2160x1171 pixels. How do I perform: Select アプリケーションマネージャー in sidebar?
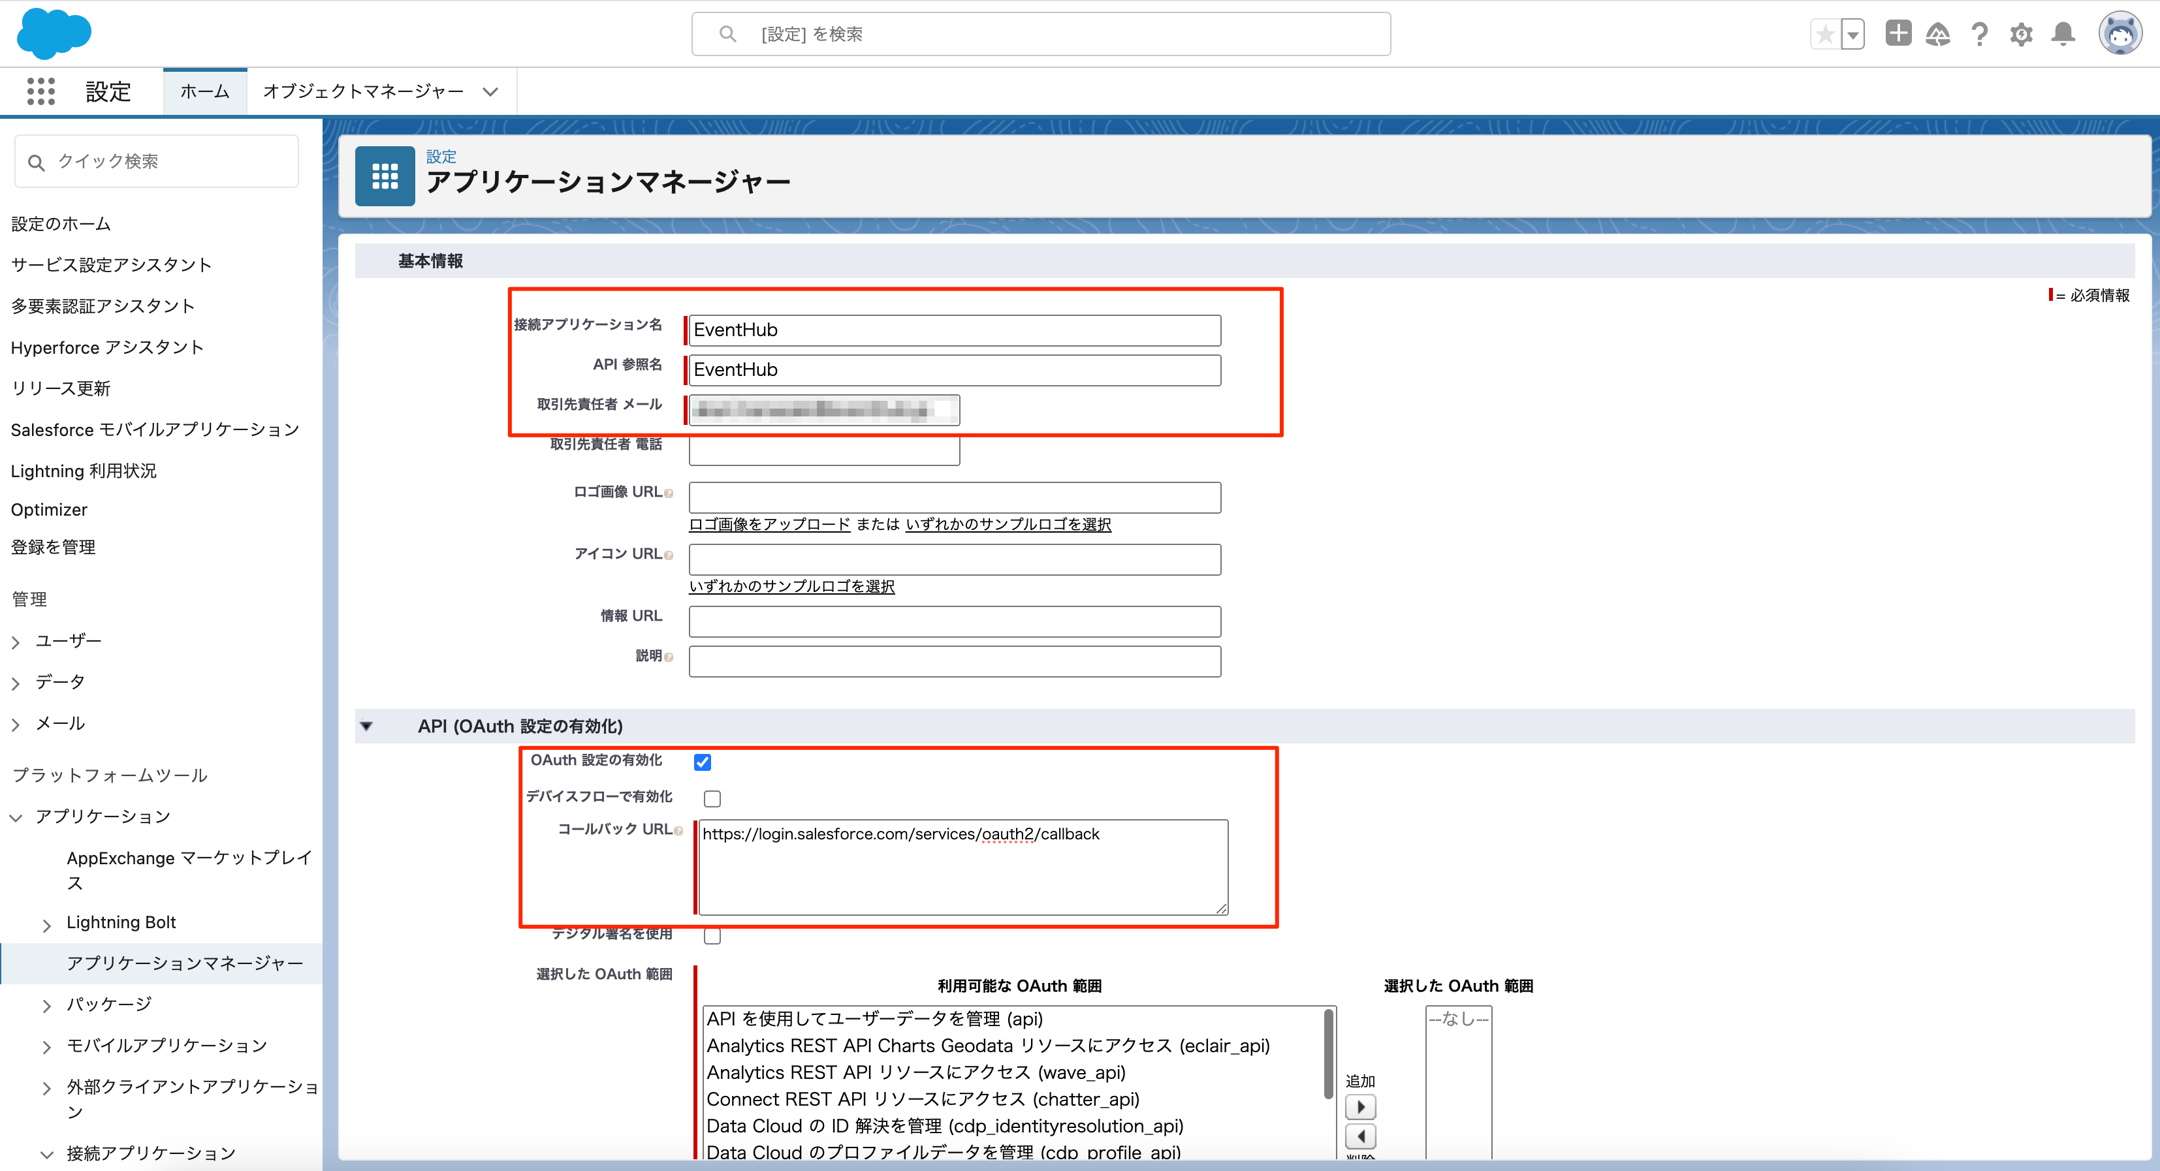(x=185, y=963)
